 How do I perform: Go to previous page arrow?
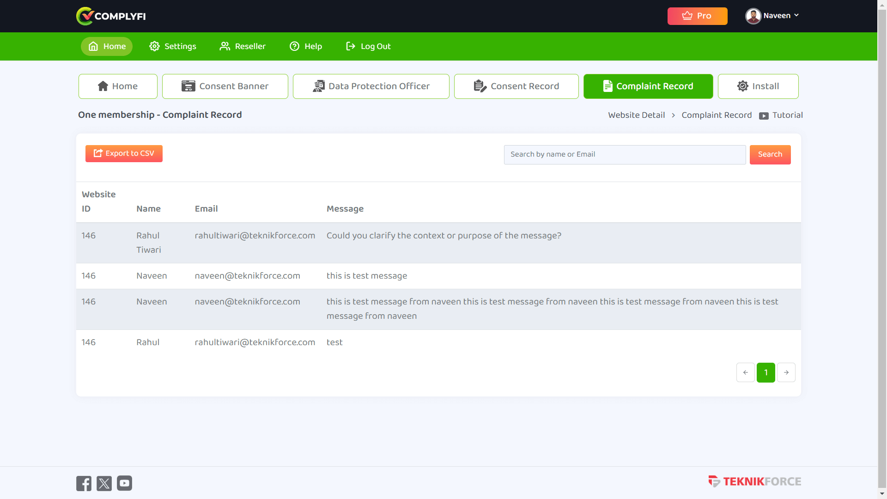(745, 372)
